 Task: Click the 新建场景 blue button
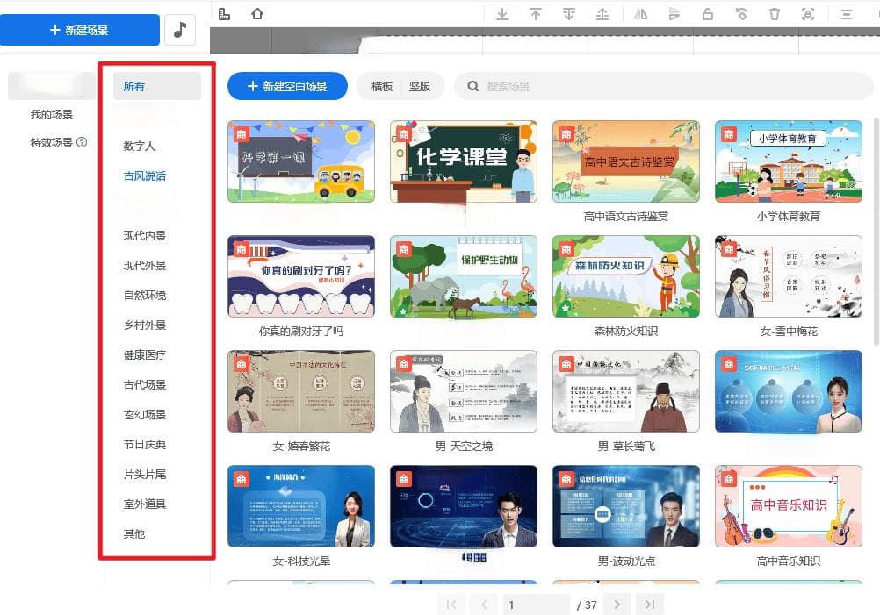80,30
